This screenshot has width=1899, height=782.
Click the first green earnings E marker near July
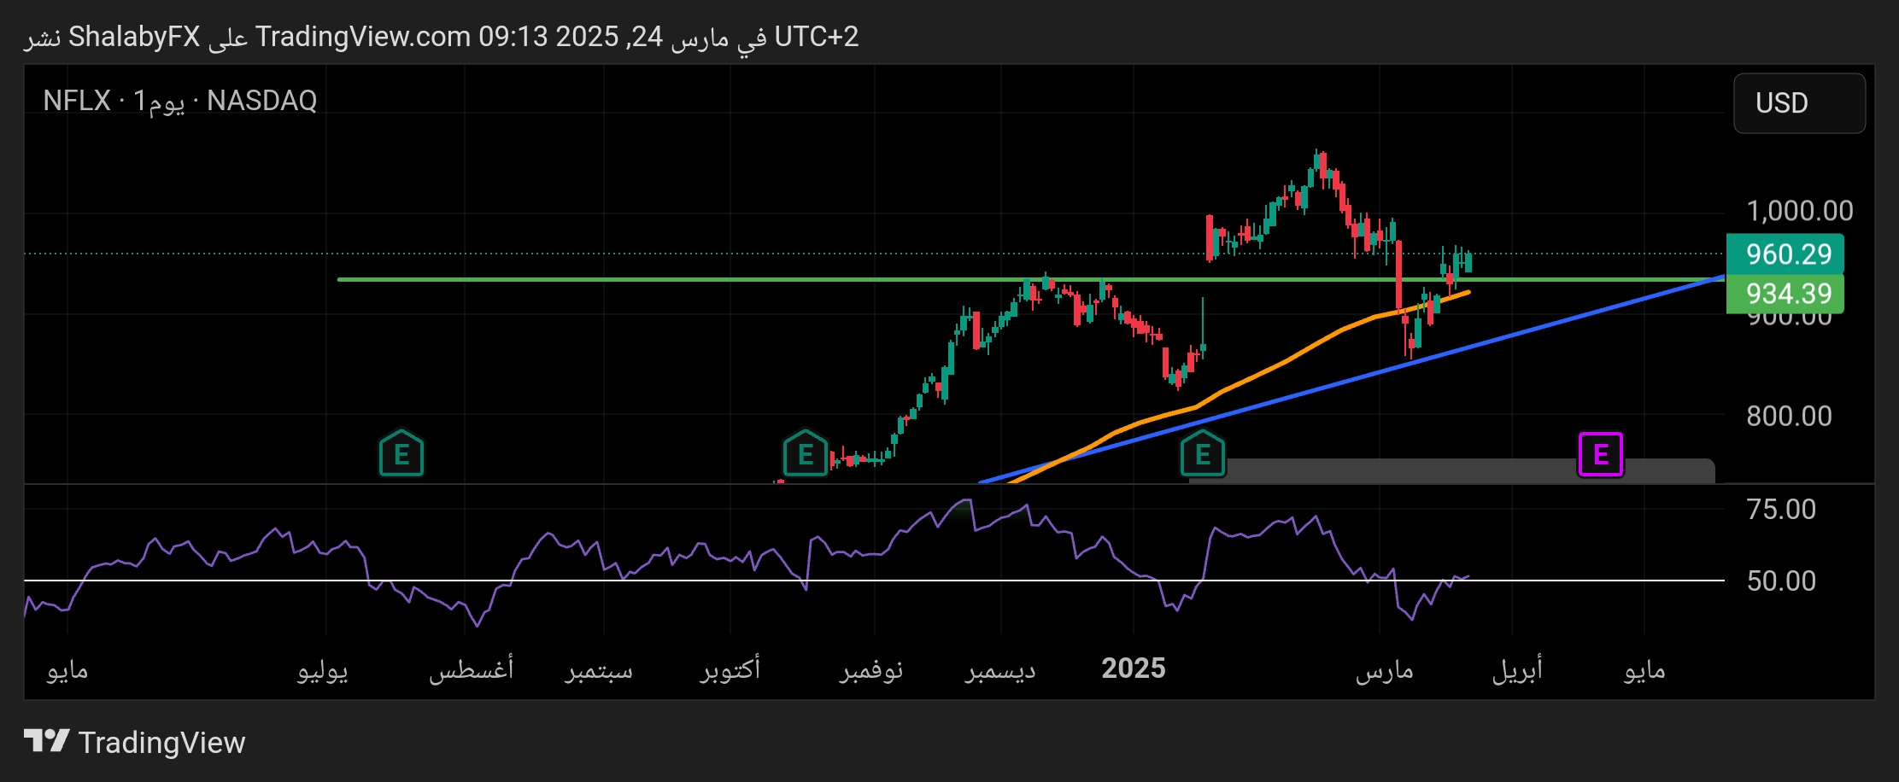coord(401,453)
